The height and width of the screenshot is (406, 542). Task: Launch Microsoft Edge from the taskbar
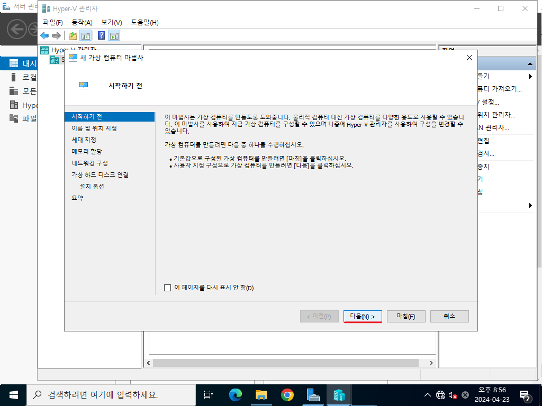coord(236,395)
